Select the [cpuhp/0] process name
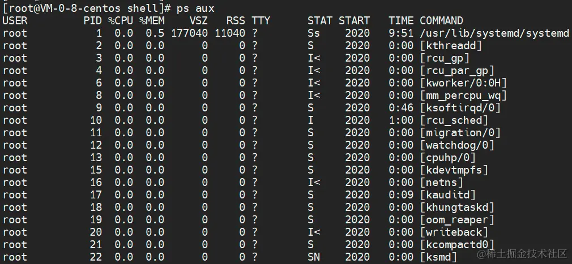The height and width of the screenshot is (264, 572). click(x=448, y=158)
